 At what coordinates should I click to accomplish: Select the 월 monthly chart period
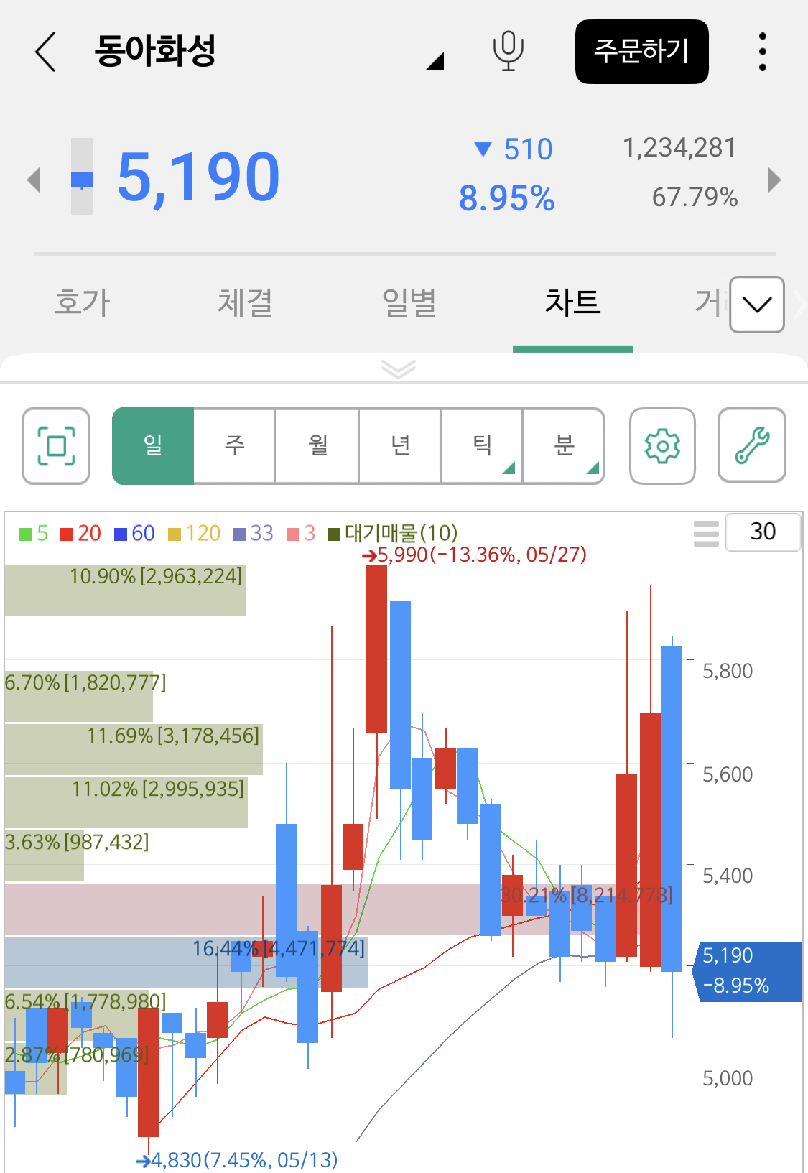(317, 446)
